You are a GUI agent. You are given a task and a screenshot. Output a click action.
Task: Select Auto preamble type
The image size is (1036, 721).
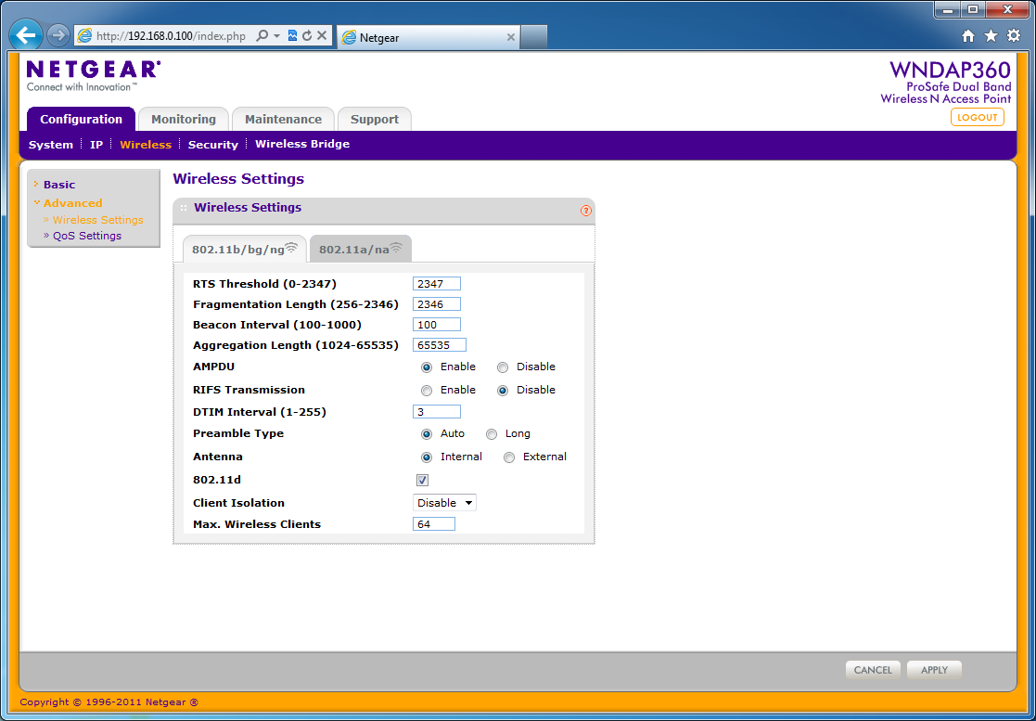click(427, 434)
